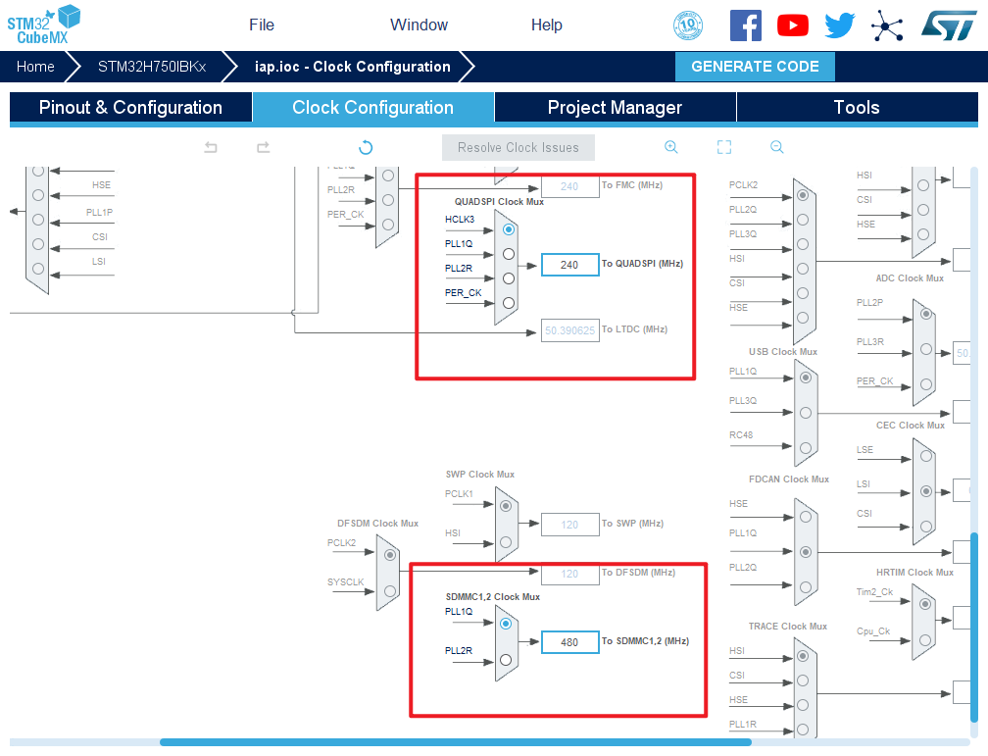Open the YouTube link icon
This screenshot has height=756, width=988.
coord(793,25)
